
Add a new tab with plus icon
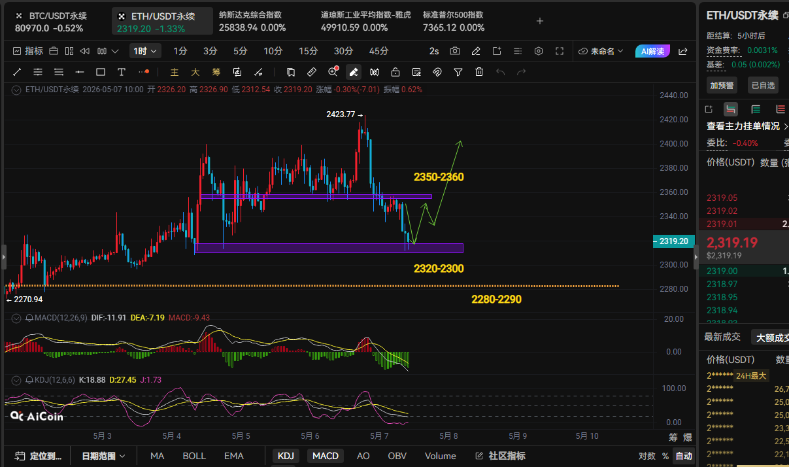(x=540, y=21)
